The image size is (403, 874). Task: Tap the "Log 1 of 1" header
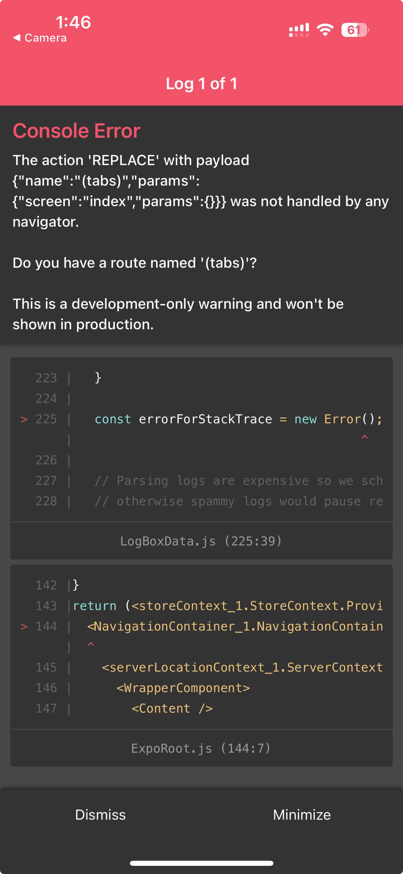point(201,84)
